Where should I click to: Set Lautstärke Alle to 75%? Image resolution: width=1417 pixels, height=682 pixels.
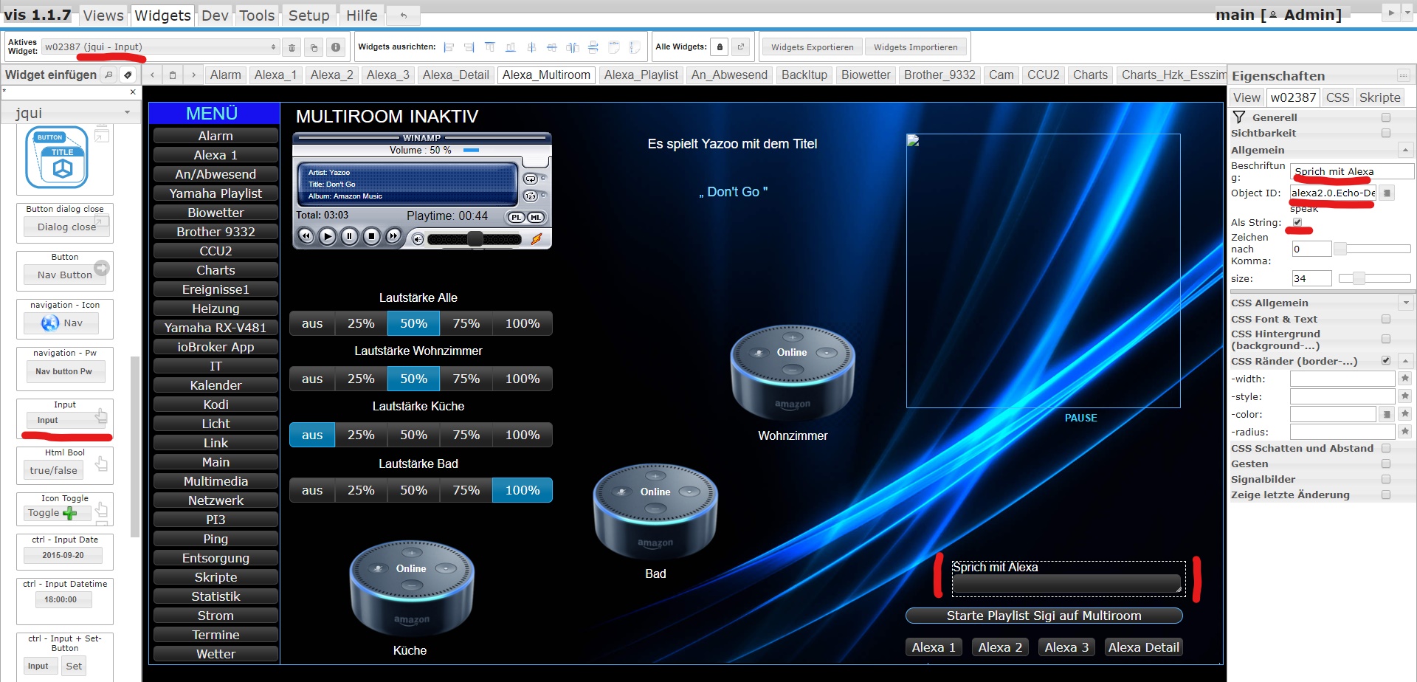[466, 323]
